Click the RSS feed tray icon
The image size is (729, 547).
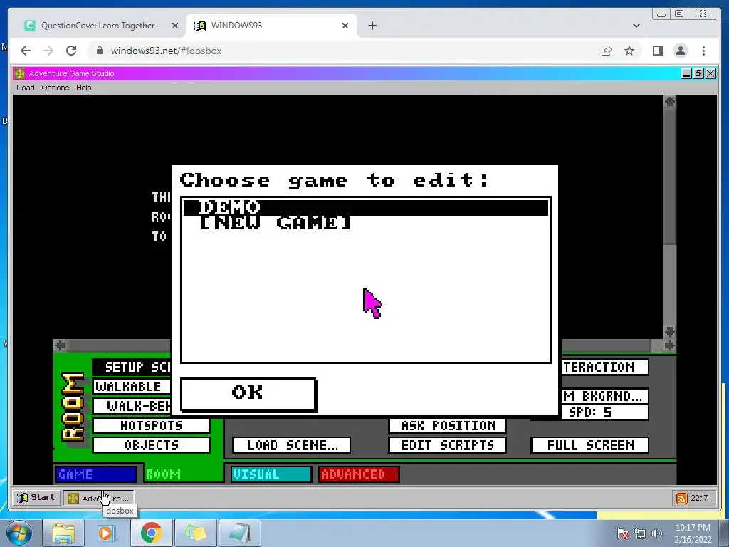coord(681,498)
